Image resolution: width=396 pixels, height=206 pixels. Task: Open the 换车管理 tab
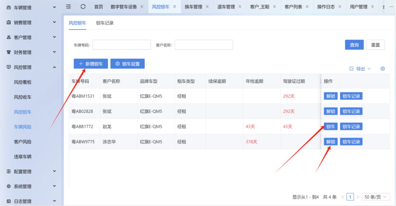tap(193, 7)
